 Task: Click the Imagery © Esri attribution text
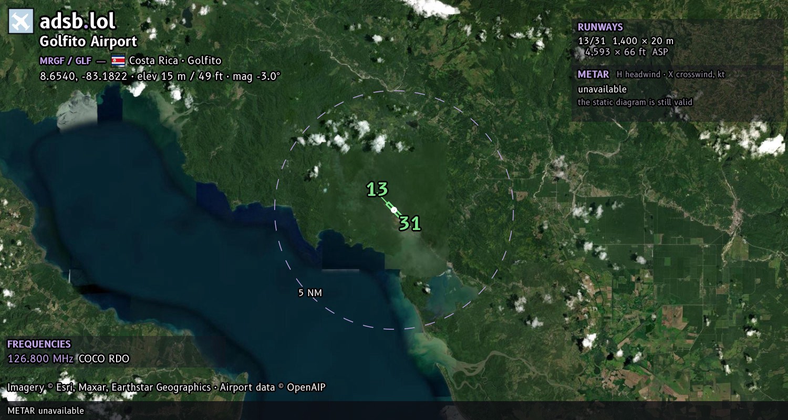click(166, 387)
